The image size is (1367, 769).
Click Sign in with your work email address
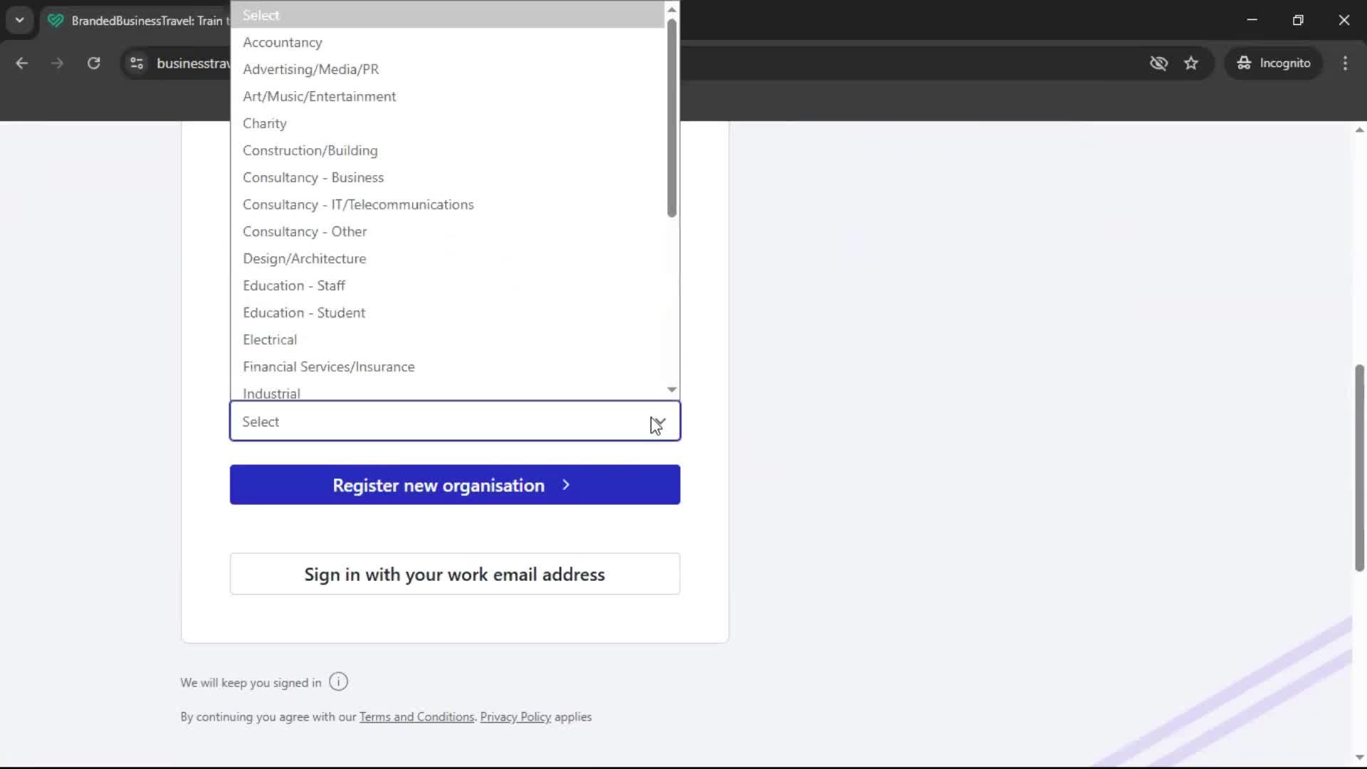pos(454,574)
